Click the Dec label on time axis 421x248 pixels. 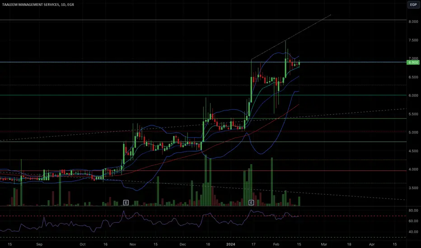pyautogui.click(x=182, y=244)
